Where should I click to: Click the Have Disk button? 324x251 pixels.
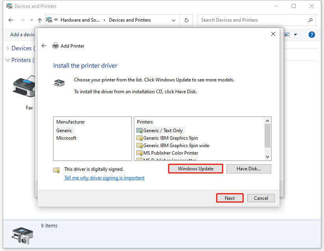click(248, 168)
